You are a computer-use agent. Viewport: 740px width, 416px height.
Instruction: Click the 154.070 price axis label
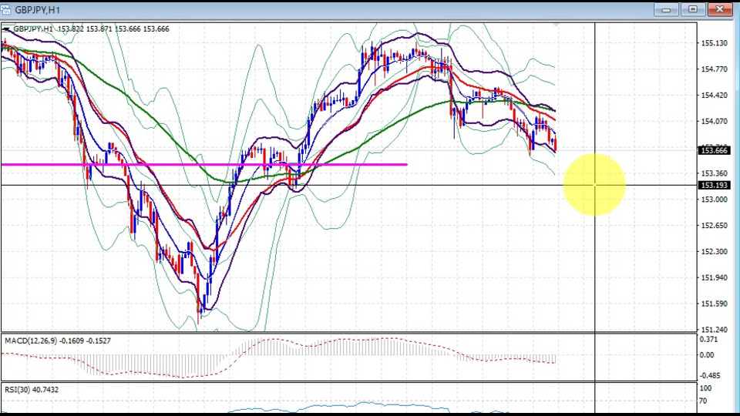(714, 121)
